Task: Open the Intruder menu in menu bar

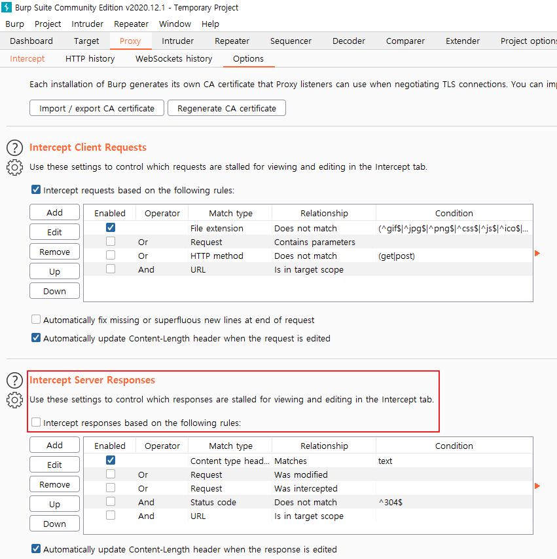Action: pyautogui.click(x=87, y=24)
